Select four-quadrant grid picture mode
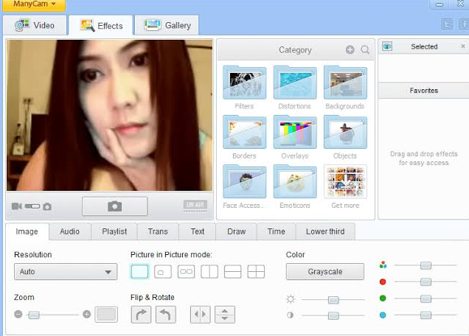 click(x=256, y=271)
